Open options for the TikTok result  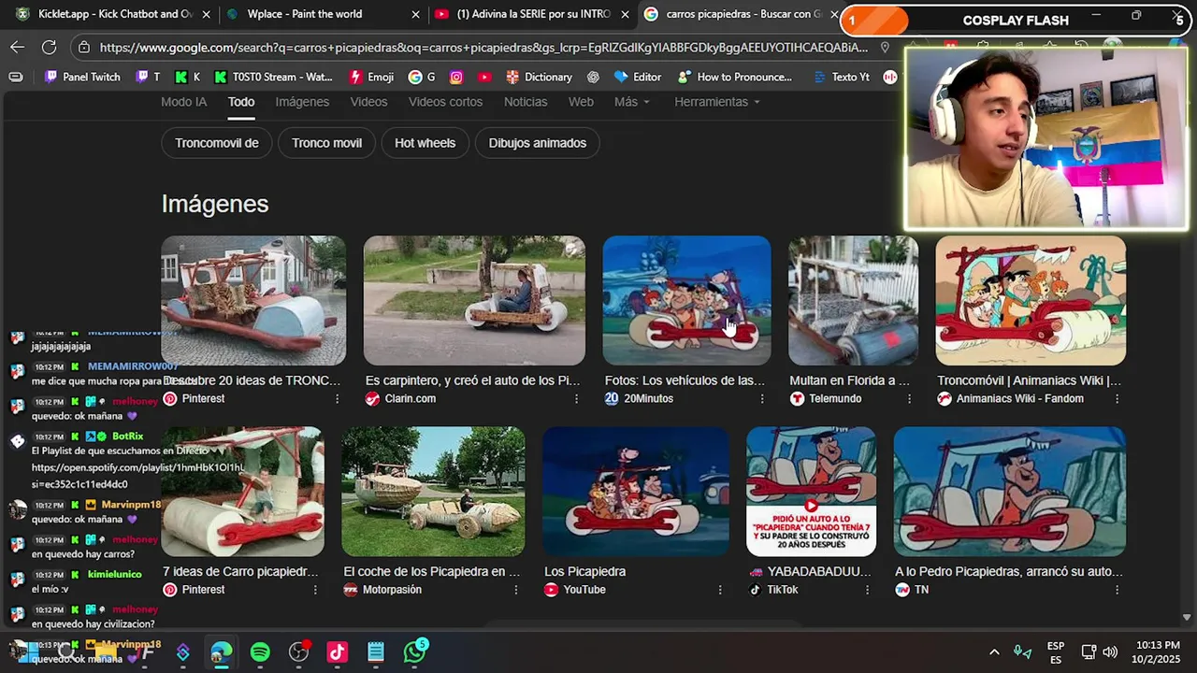tap(867, 590)
